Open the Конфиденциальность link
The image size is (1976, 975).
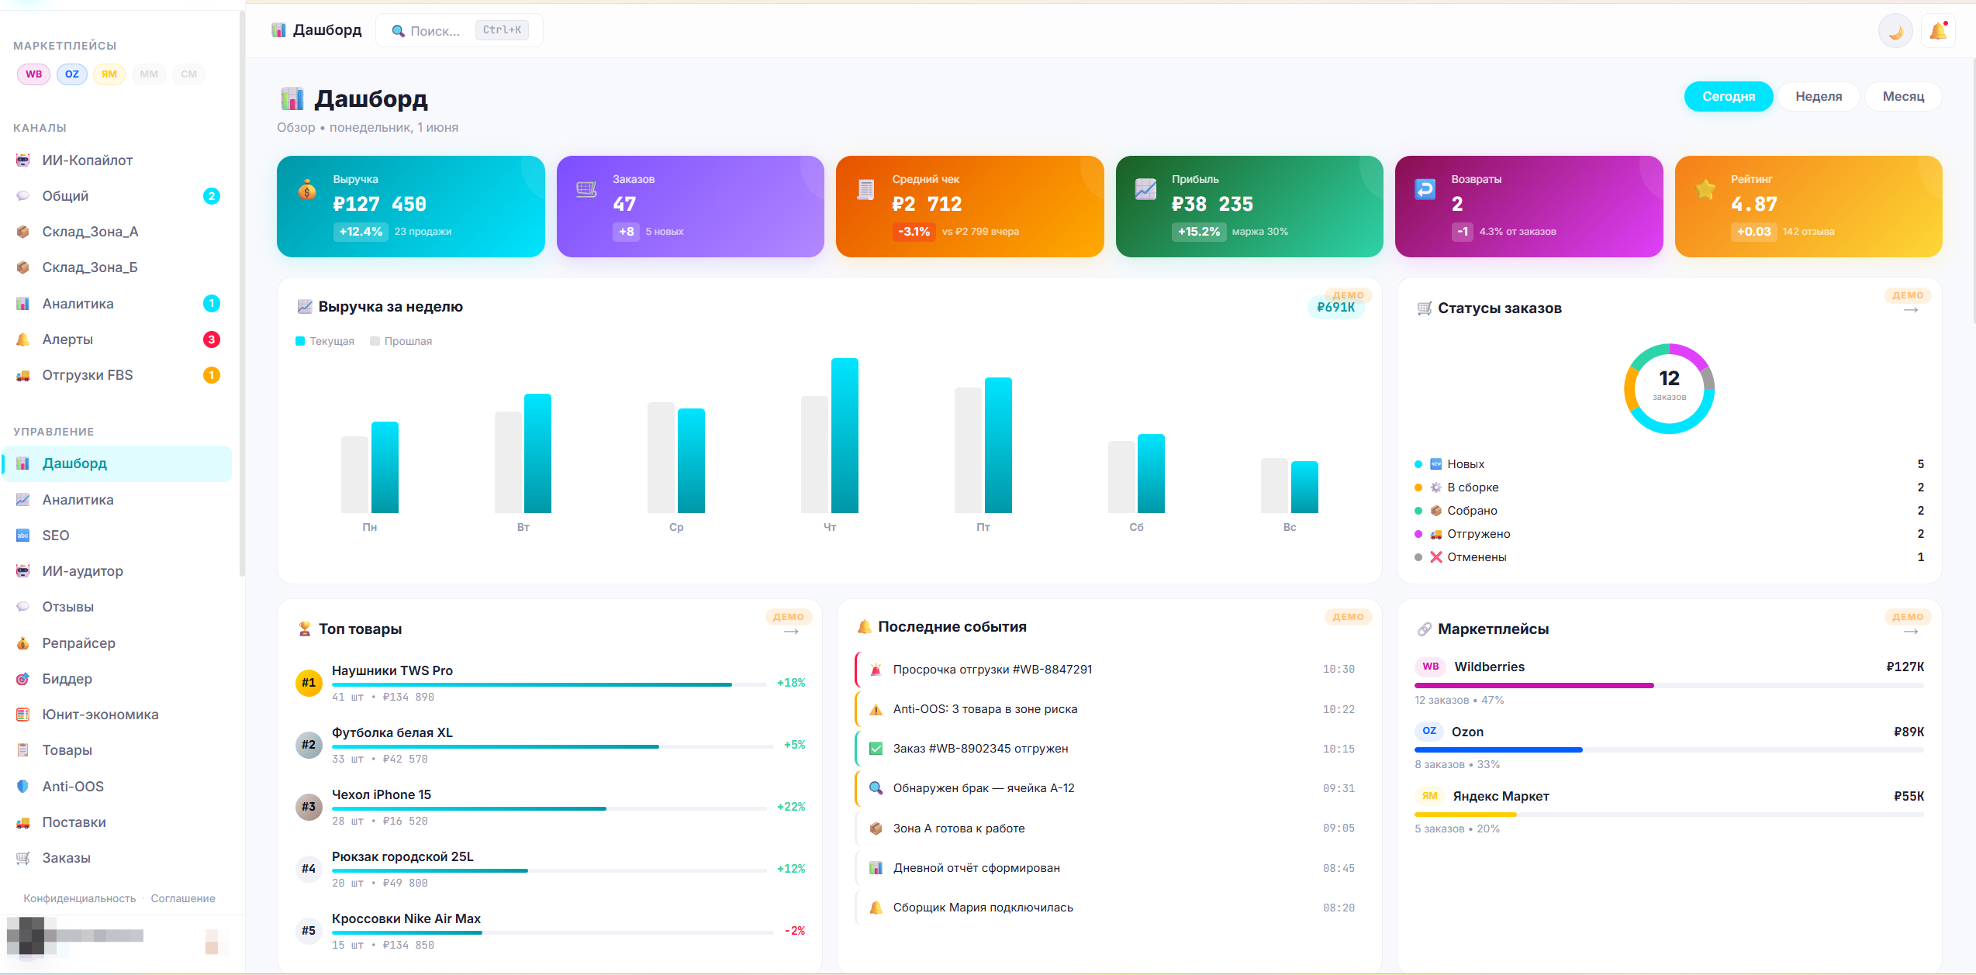point(80,898)
